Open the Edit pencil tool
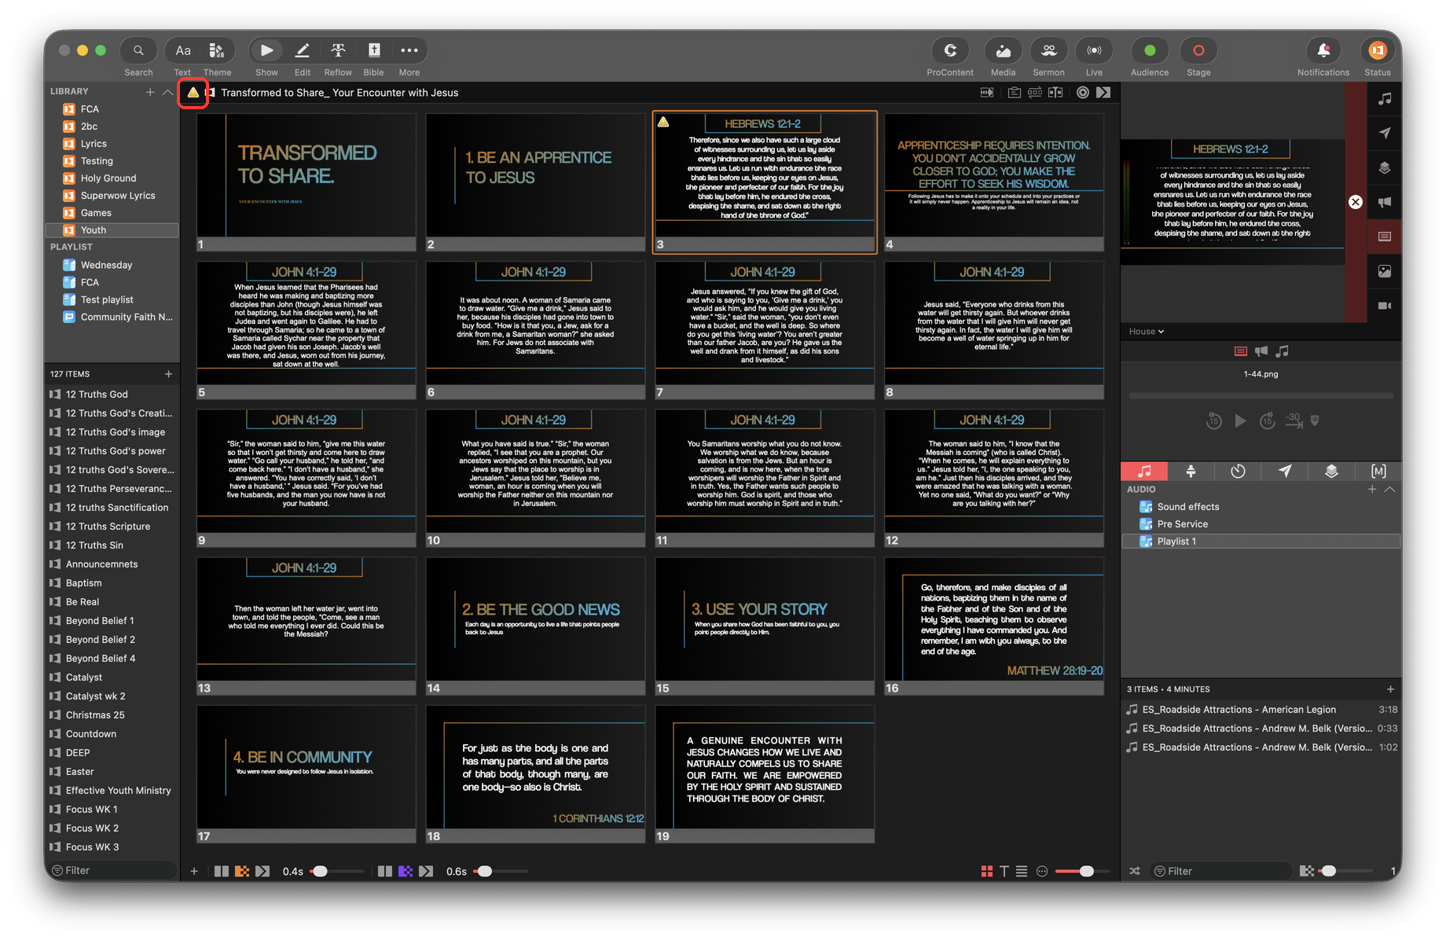This screenshot has width=1446, height=940. click(302, 50)
